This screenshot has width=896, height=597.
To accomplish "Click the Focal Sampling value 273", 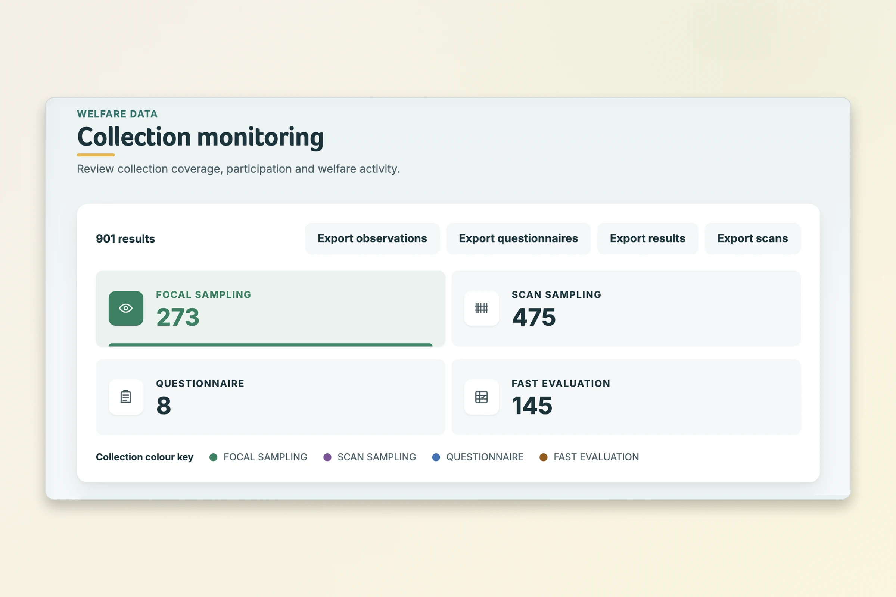I will (178, 317).
